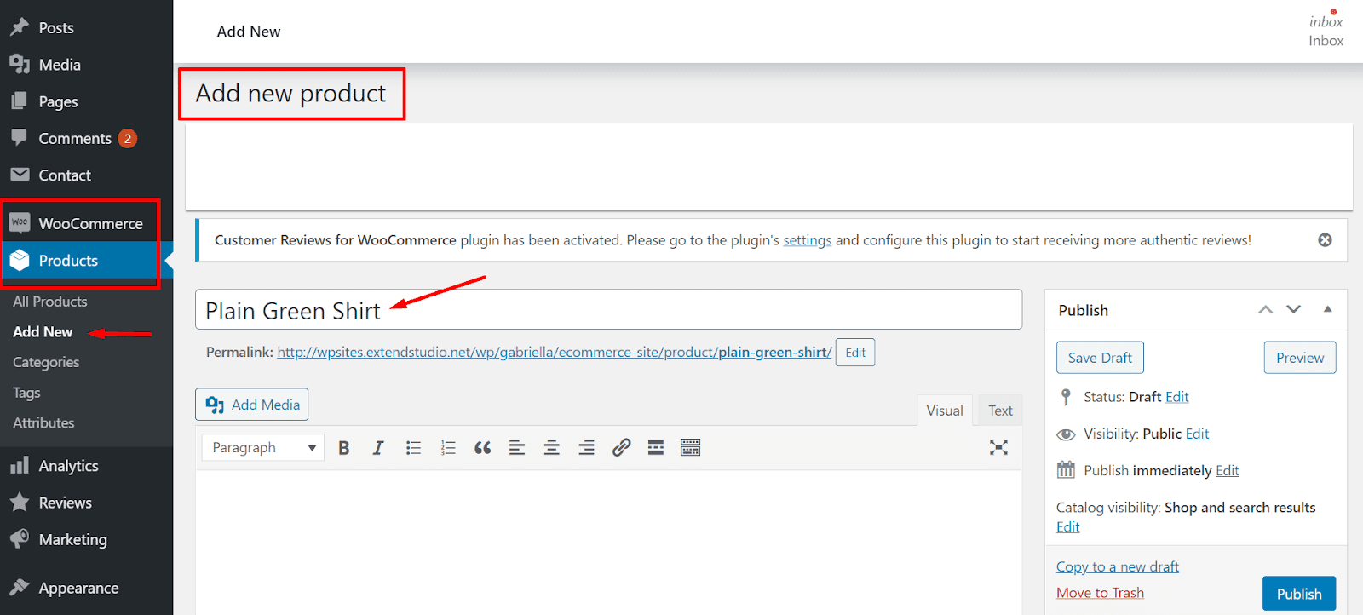The image size is (1363, 615).
Task: Insert or edit link icon
Action: tap(622, 448)
